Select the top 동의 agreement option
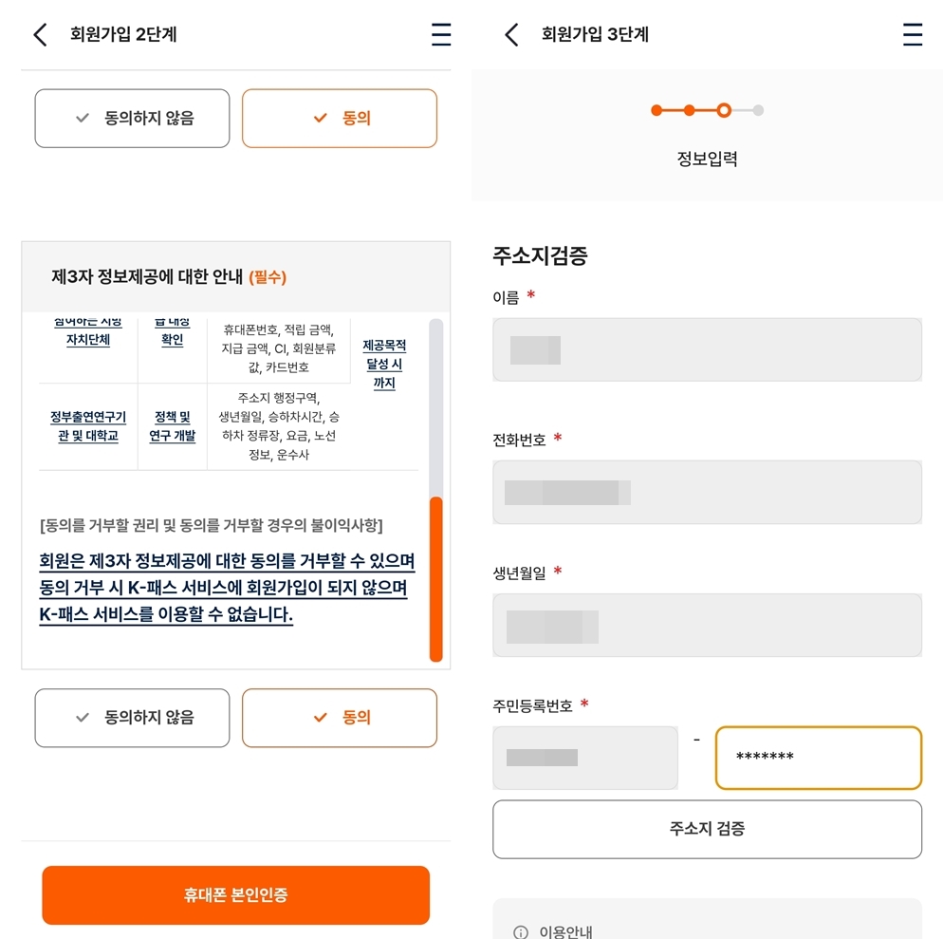This screenshot has height=939, width=943. [339, 118]
